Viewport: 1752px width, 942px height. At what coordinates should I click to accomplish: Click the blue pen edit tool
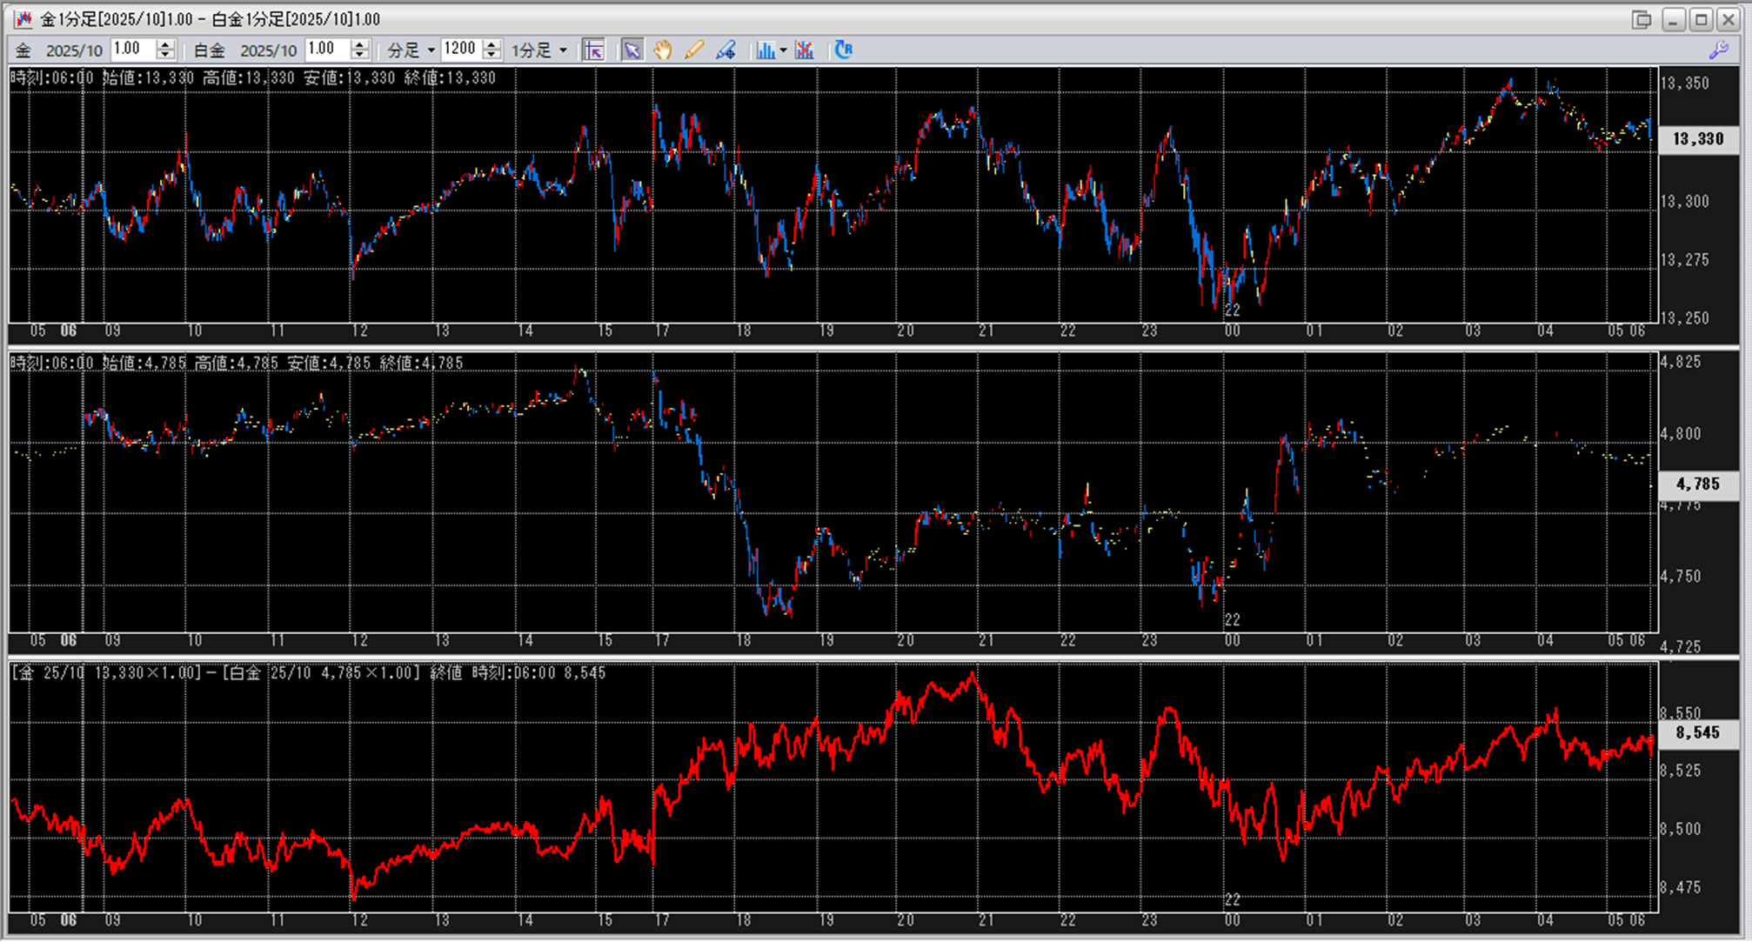pos(726,50)
